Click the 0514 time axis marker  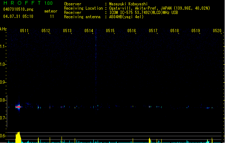point(89,31)
